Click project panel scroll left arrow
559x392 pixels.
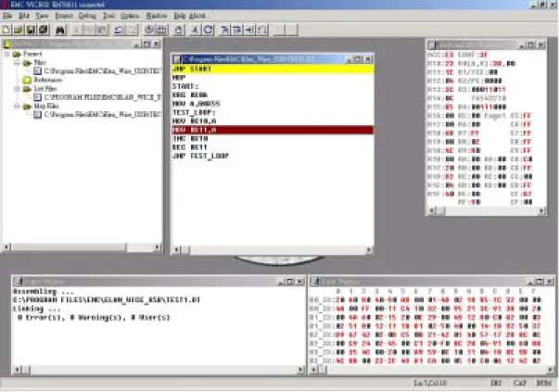pyautogui.click(x=6, y=247)
